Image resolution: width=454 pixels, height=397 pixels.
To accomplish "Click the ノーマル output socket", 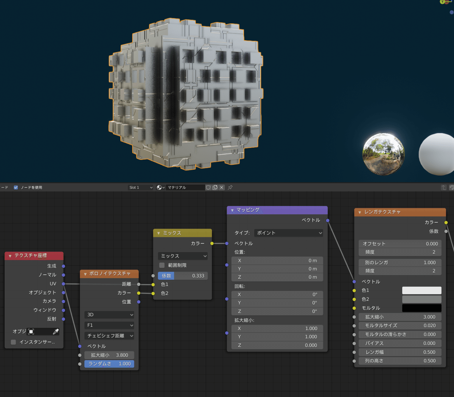I will tap(63, 275).
